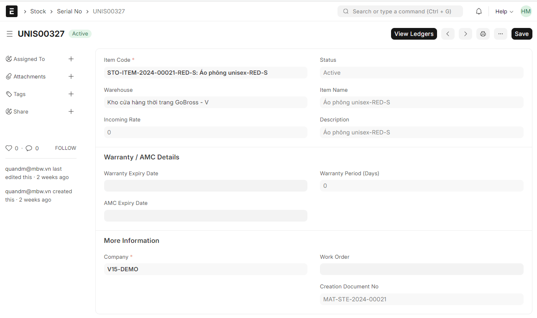Click the Item Name field

[422, 102]
